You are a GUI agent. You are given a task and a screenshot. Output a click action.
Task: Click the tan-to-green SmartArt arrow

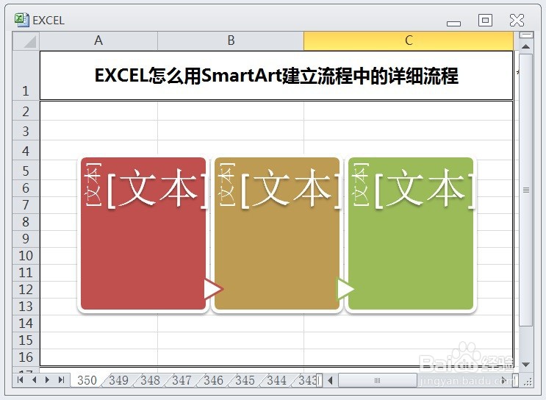click(x=345, y=288)
